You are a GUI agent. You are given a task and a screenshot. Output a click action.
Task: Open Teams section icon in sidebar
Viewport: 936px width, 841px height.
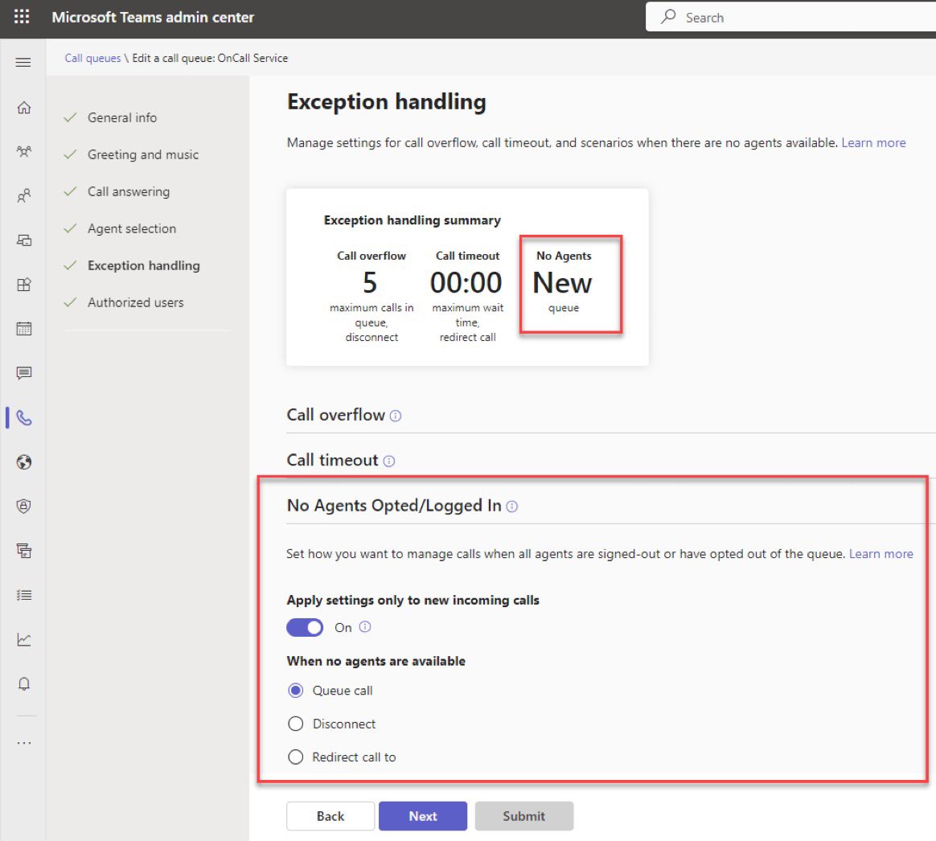[24, 152]
